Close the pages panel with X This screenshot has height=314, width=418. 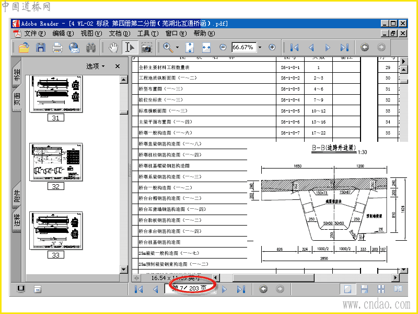(x=117, y=66)
